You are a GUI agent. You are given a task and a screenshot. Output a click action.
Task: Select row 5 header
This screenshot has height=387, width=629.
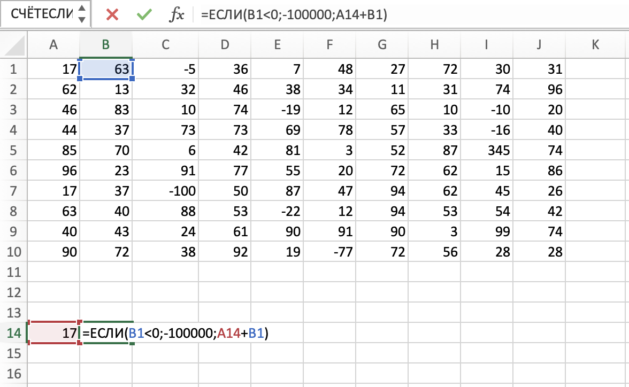[13, 150]
